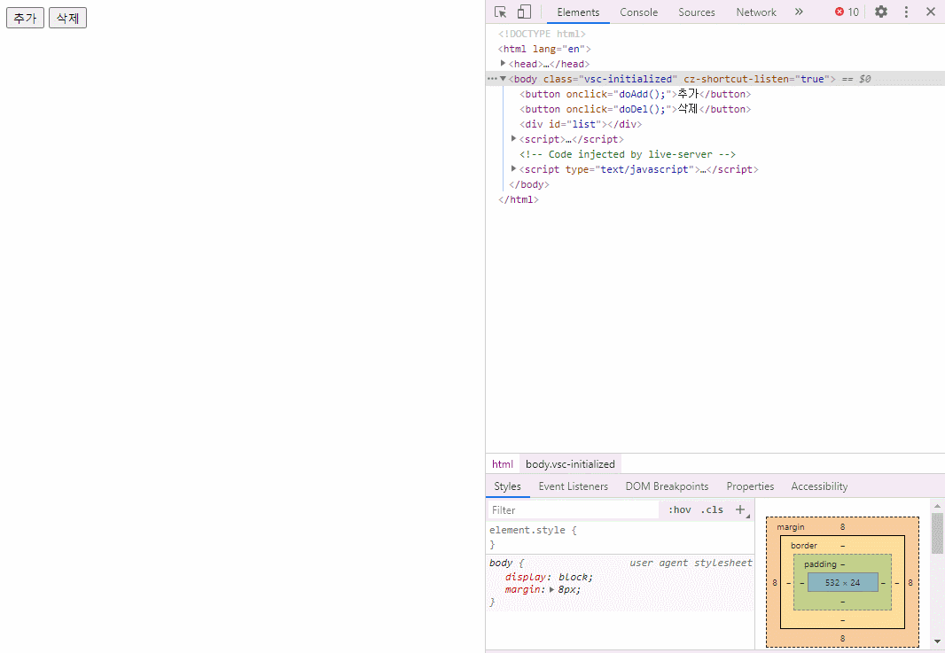Toggle the device toolbar icon

524,12
